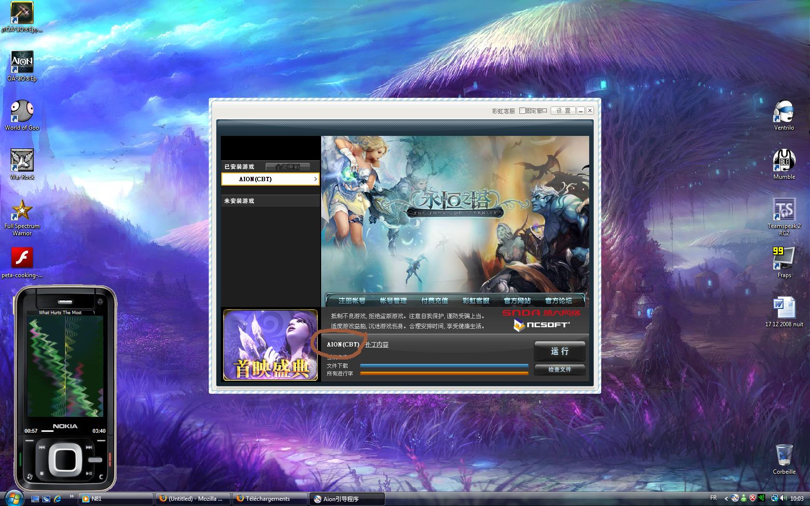
Task: Launch Internet Explorer from Quick Launch
Action: coord(57,499)
